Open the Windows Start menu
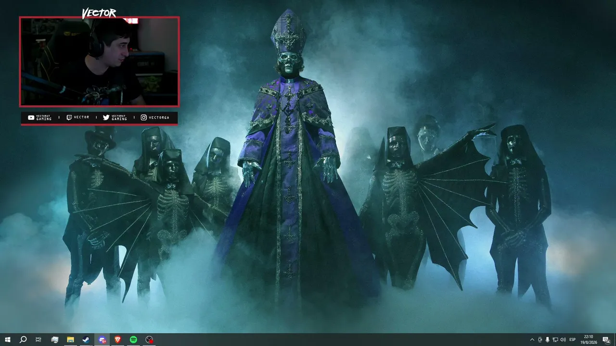616x346 pixels. 8,340
